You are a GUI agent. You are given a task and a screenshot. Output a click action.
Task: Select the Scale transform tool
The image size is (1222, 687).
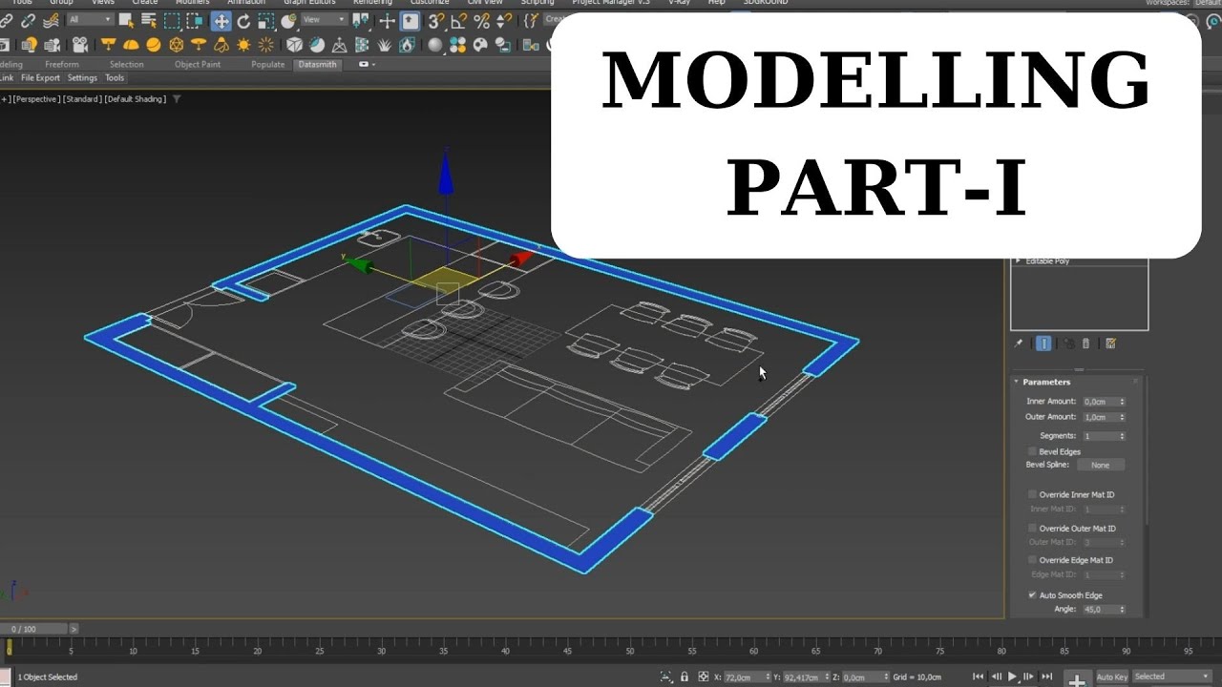click(x=265, y=20)
